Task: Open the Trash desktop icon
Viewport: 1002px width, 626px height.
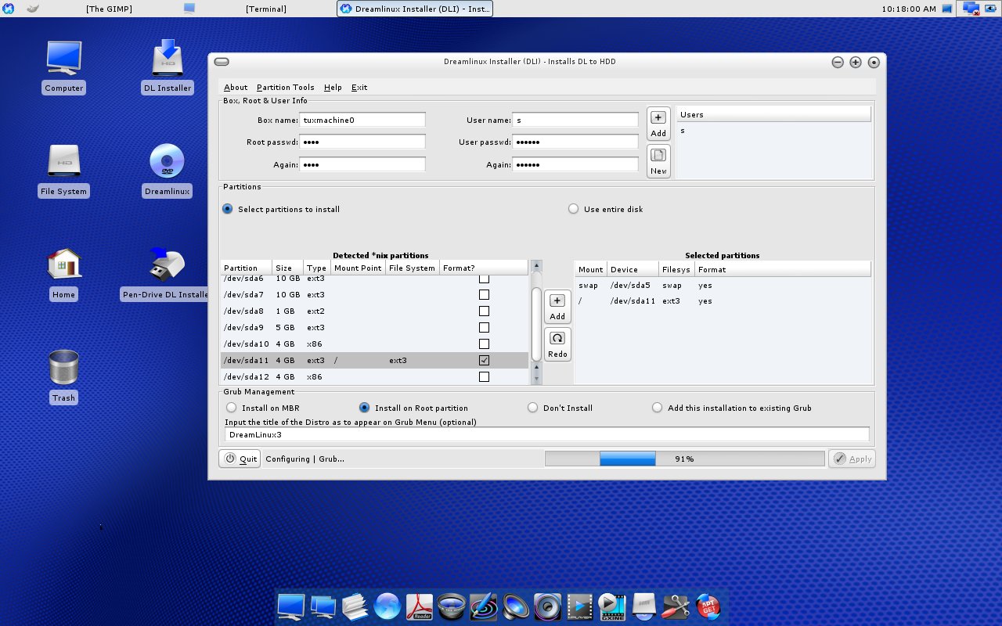Action: tap(63, 377)
